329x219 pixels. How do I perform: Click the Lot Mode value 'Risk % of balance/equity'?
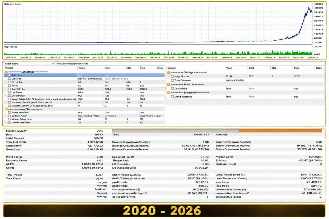coord(90,79)
